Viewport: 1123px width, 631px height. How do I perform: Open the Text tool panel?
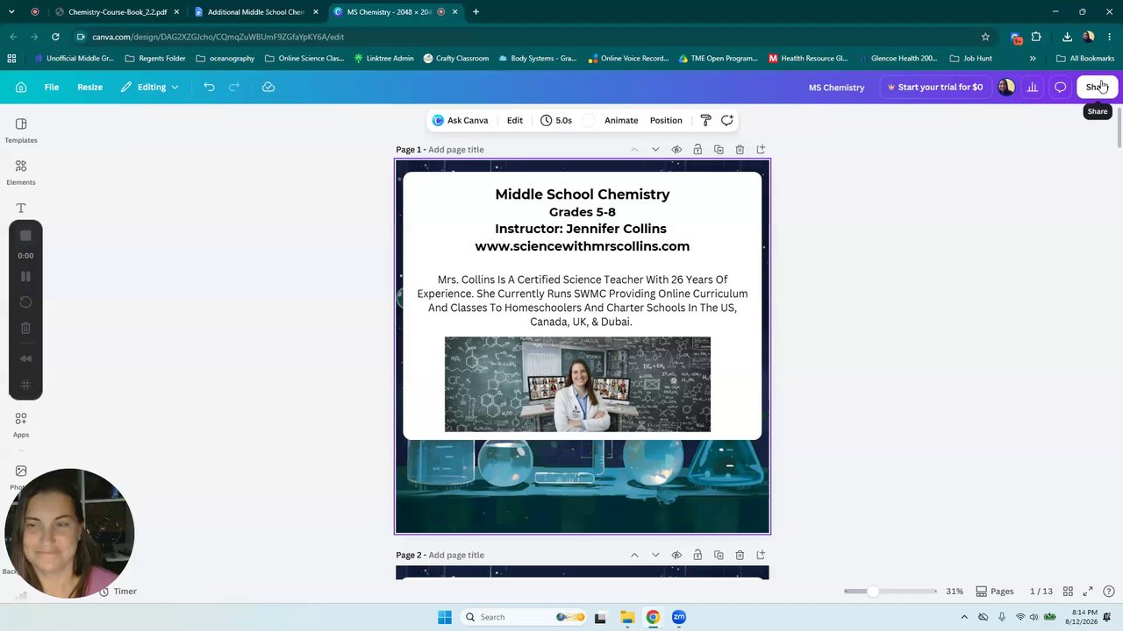(21, 209)
